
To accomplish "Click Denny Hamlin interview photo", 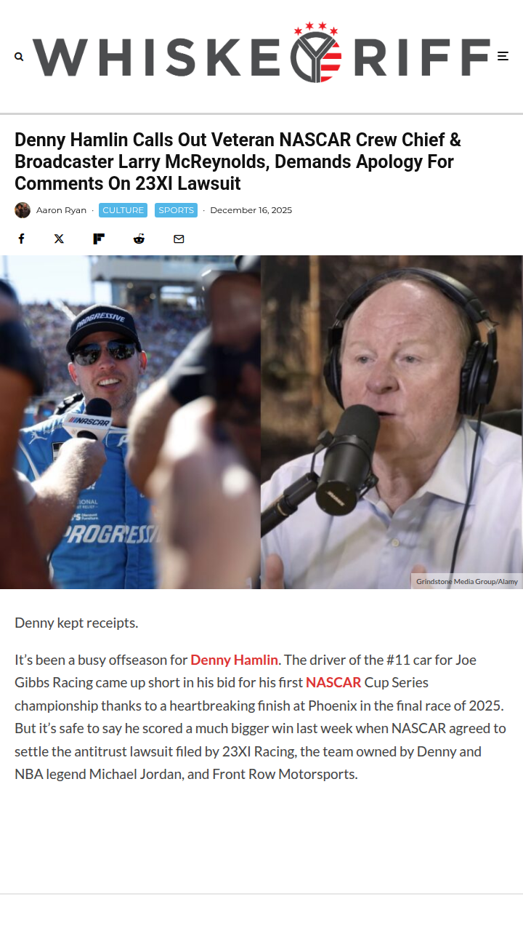I will 130,422.
